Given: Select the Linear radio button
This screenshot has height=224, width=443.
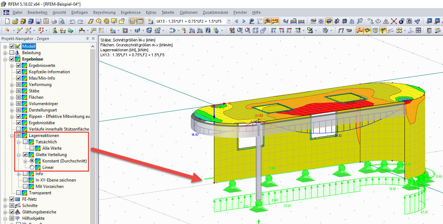Looking at the screenshot, I should pos(32,167).
